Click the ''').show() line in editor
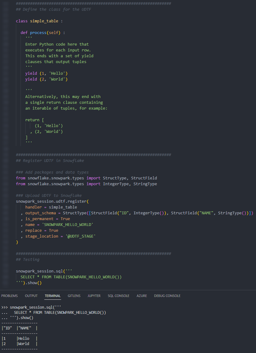The height and width of the screenshot is (353, 256). coord(29,283)
